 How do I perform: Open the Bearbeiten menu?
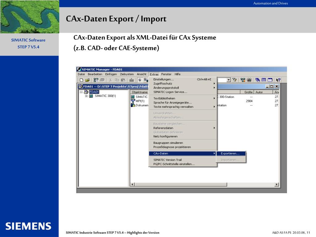point(95,74)
